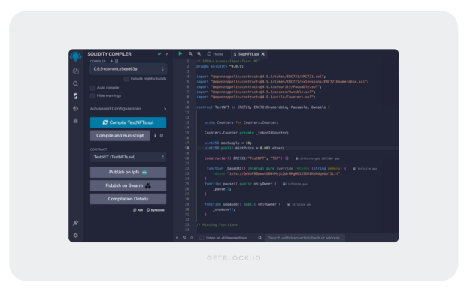
Task: Open the Contract dropdown TestNFT (TestNFTs.sol)
Action: tap(128, 157)
